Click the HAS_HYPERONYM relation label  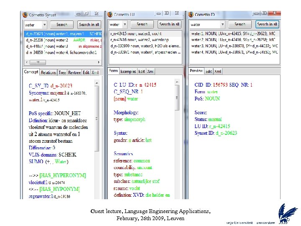(x=63, y=175)
